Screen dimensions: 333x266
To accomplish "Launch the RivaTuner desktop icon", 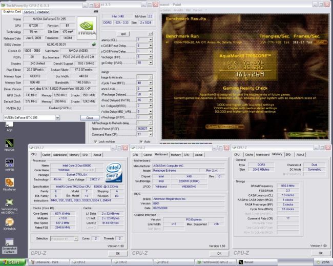I will tap(9, 184).
